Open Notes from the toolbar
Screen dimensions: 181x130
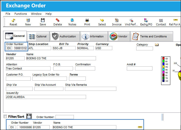[x=72, y=22]
